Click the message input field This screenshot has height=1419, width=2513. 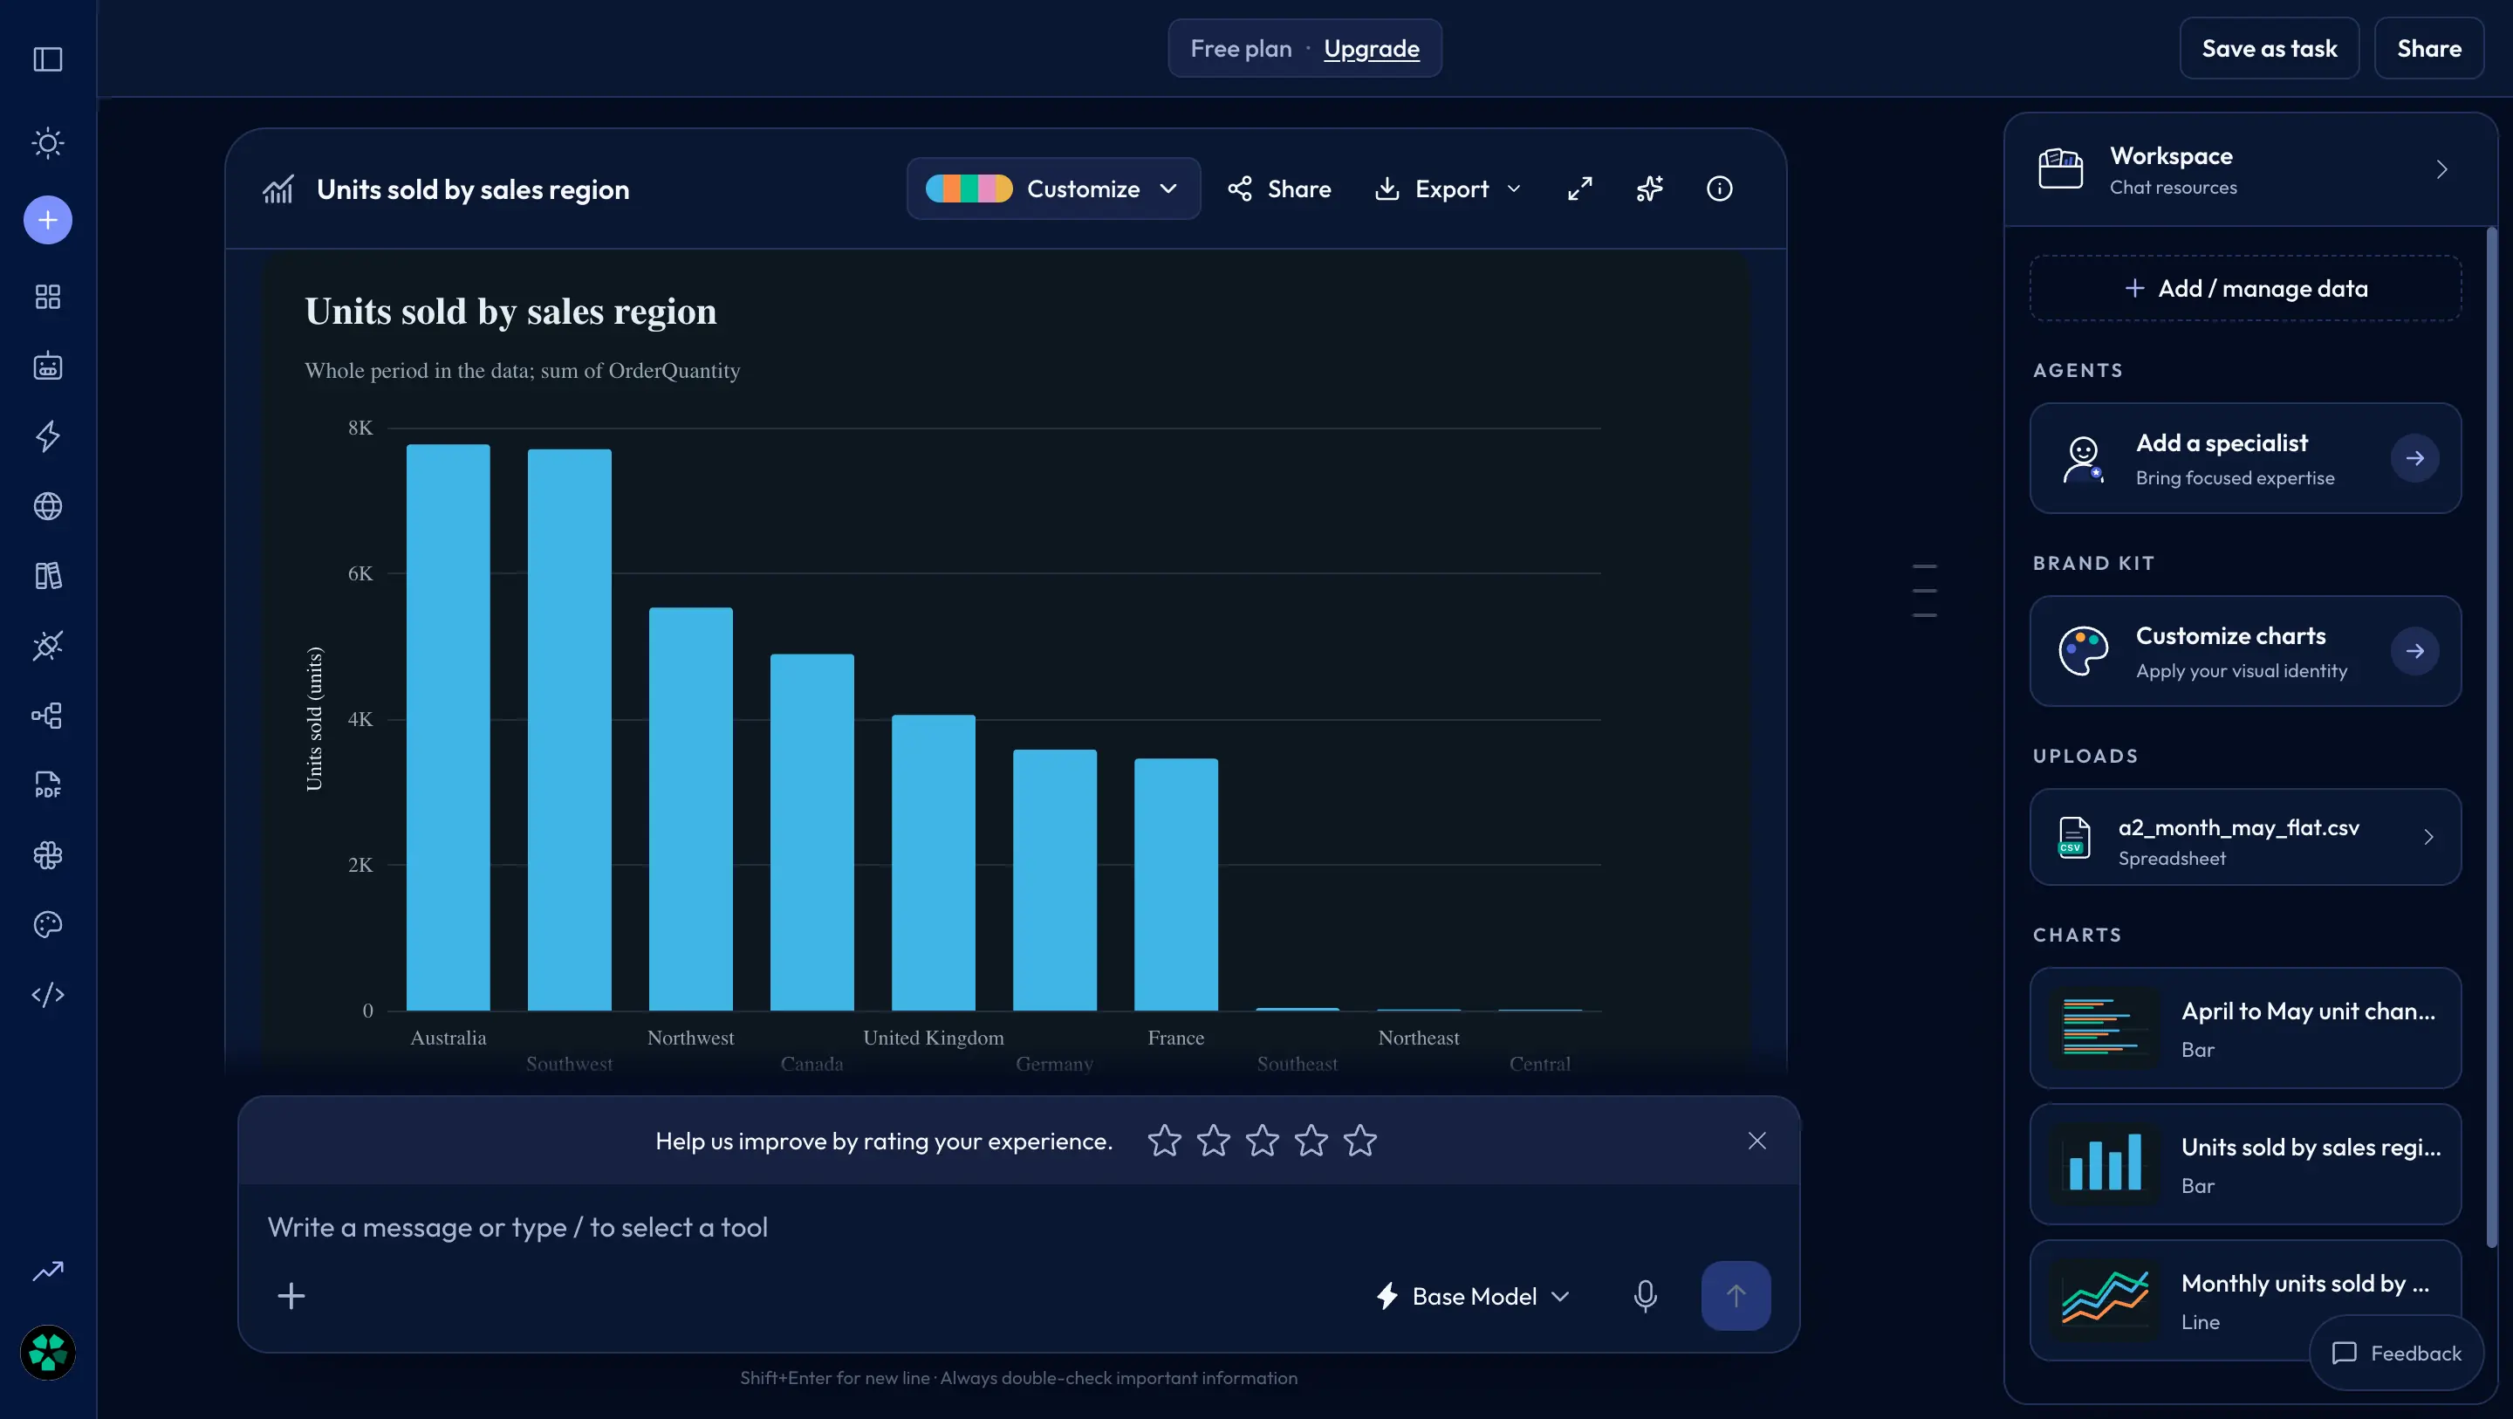(x=1018, y=1228)
